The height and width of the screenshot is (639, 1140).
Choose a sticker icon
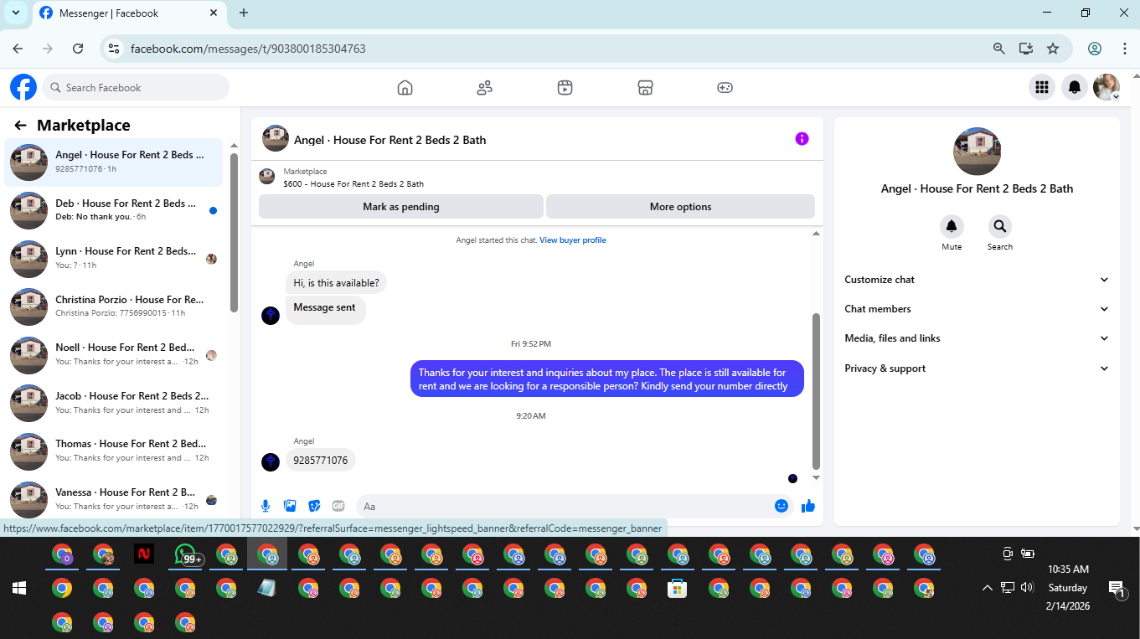[314, 506]
